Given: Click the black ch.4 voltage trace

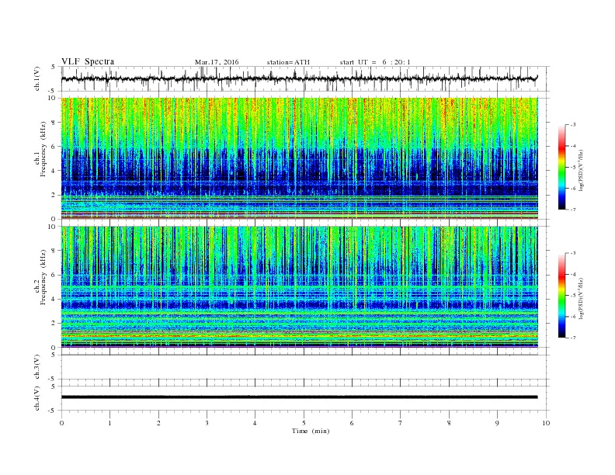Looking at the screenshot, I should tap(300, 397).
